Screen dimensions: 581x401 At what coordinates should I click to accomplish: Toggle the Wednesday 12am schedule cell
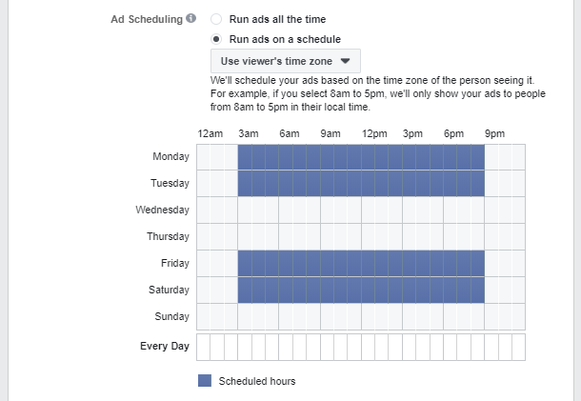tap(204, 210)
